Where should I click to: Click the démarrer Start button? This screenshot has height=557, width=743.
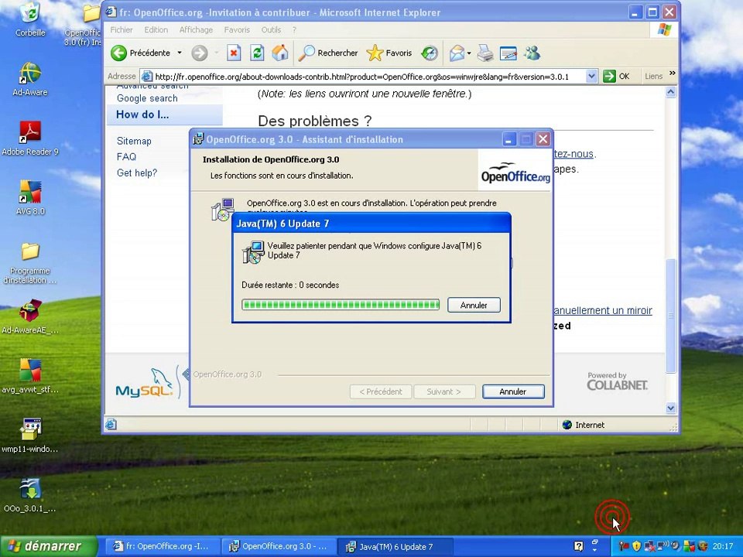[48, 546]
